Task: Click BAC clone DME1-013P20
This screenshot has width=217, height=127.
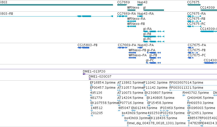Action: click(94, 71)
